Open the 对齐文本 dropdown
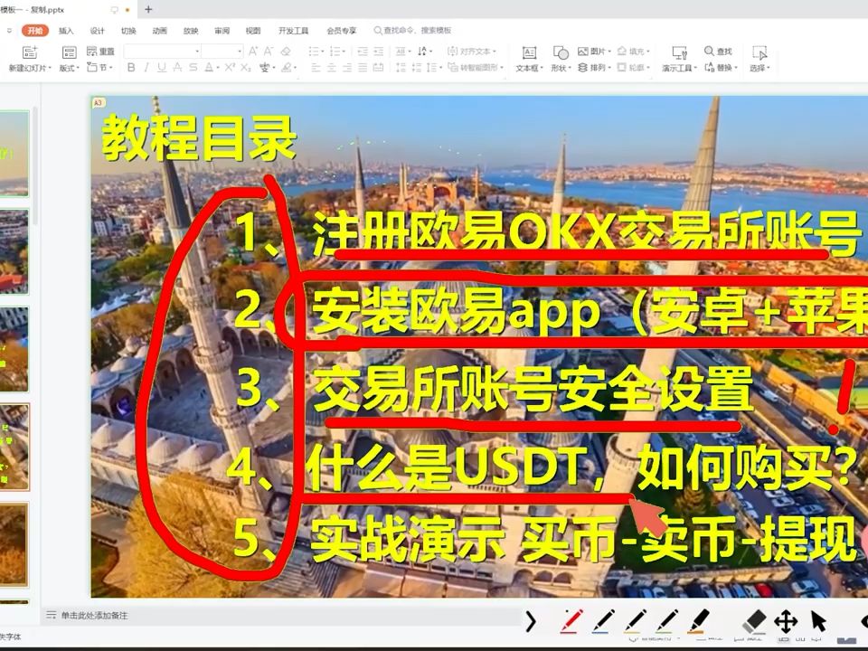 coord(472,52)
